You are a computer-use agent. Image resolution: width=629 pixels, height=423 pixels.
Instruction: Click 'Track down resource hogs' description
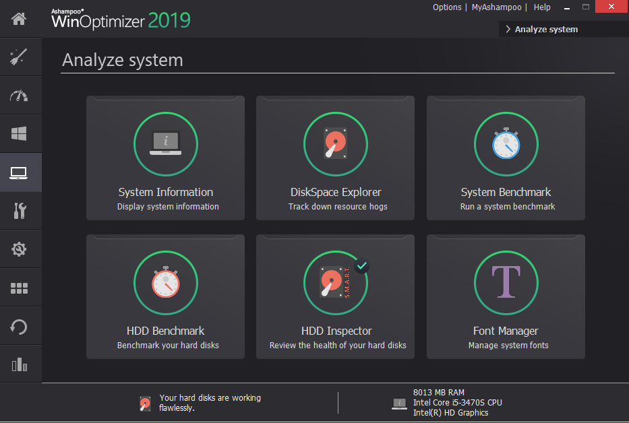(x=338, y=207)
